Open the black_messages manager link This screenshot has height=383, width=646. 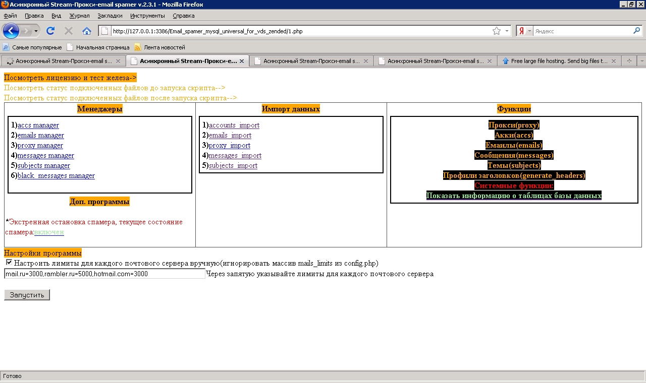click(56, 175)
